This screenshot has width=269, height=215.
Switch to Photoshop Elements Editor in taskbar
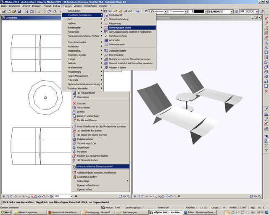(x=200, y=212)
